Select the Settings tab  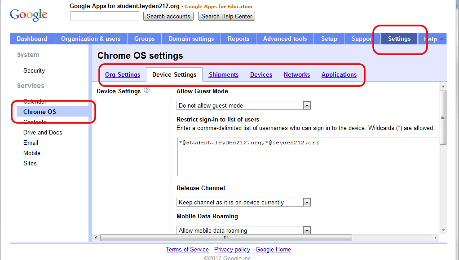coord(399,39)
